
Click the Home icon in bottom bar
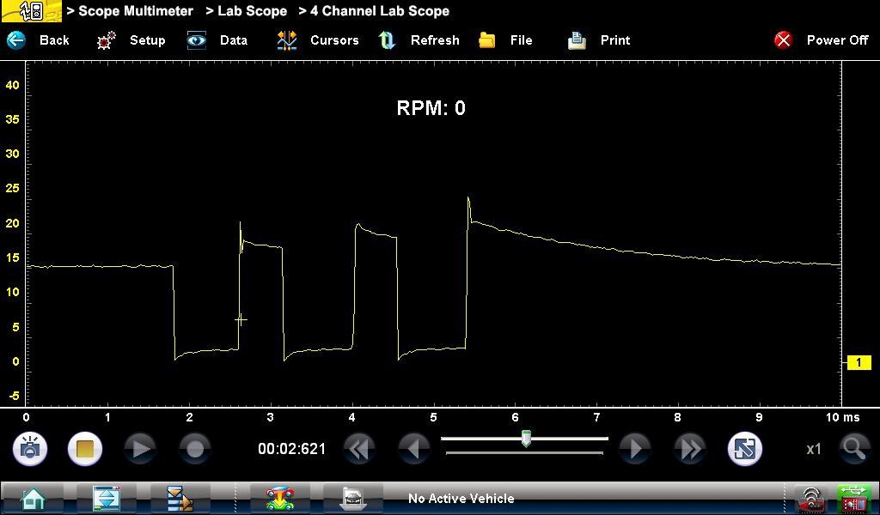pos(33,498)
